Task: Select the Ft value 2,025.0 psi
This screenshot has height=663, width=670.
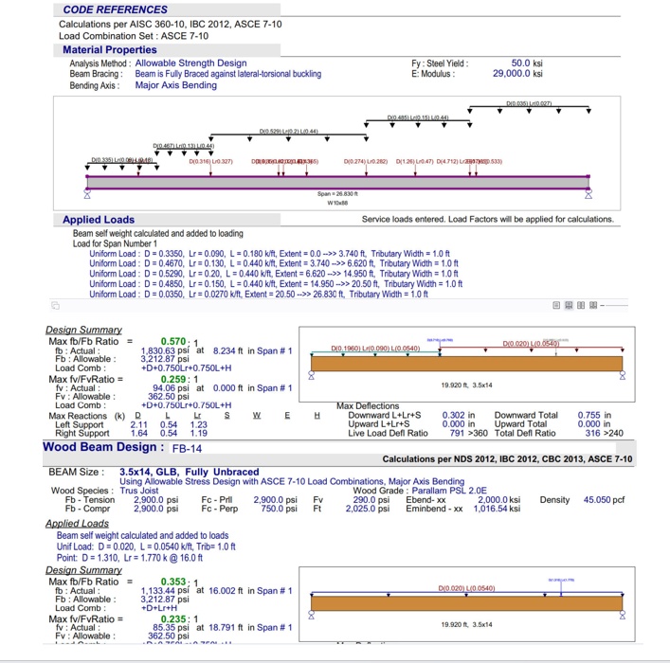Action: (x=368, y=509)
